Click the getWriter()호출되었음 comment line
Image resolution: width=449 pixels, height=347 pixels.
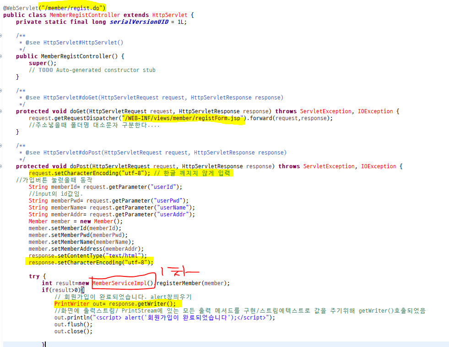pyautogui.click(x=240, y=311)
